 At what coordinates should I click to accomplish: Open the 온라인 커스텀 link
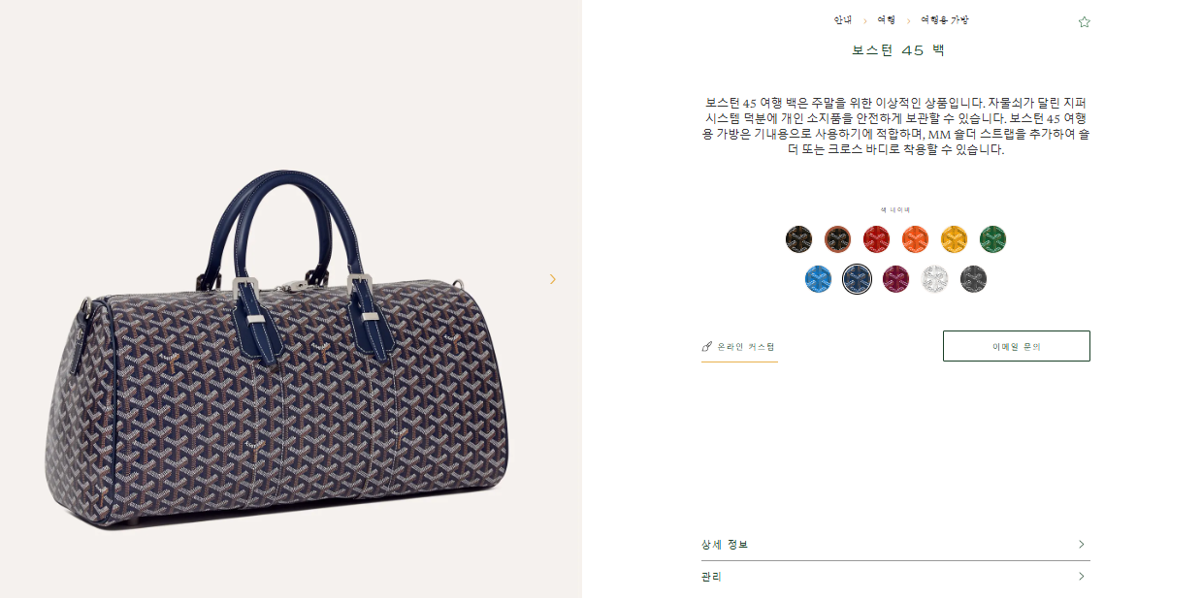pyautogui.click(x=739, y=347)
